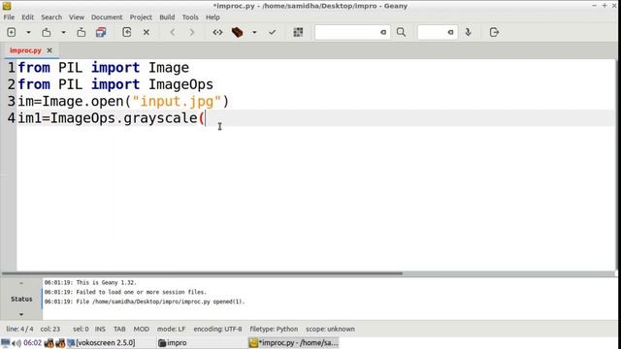Clear the go-to-line field with its icon
The height and width of the screenshot is (349, 621).
click(450, 32)
